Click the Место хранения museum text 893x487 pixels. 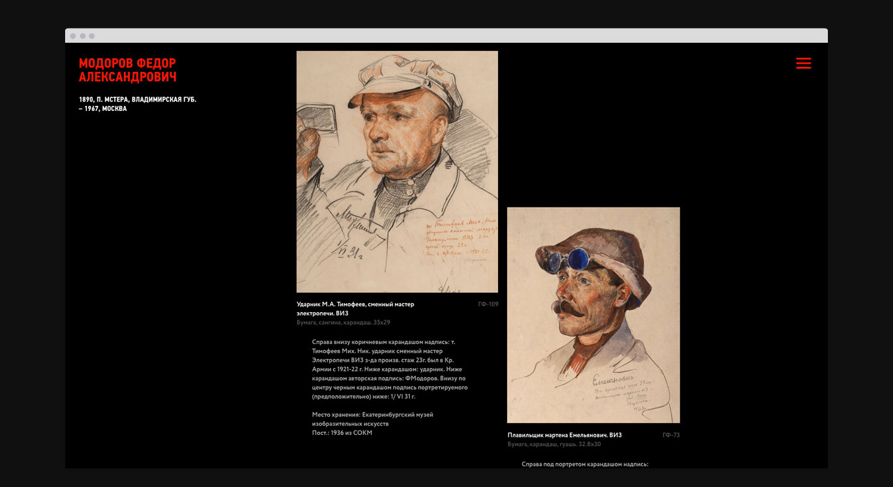tap(372, 419)
